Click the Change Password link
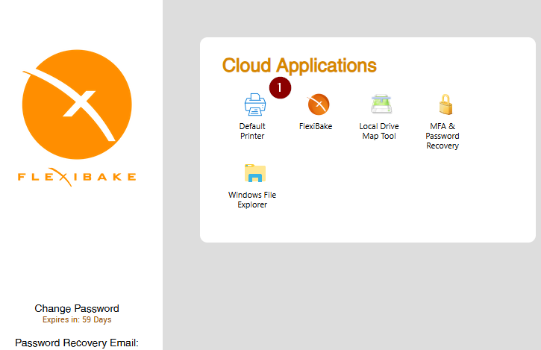Image resolution: width=541 pixels, height=350 pixels. coord(77,308)
